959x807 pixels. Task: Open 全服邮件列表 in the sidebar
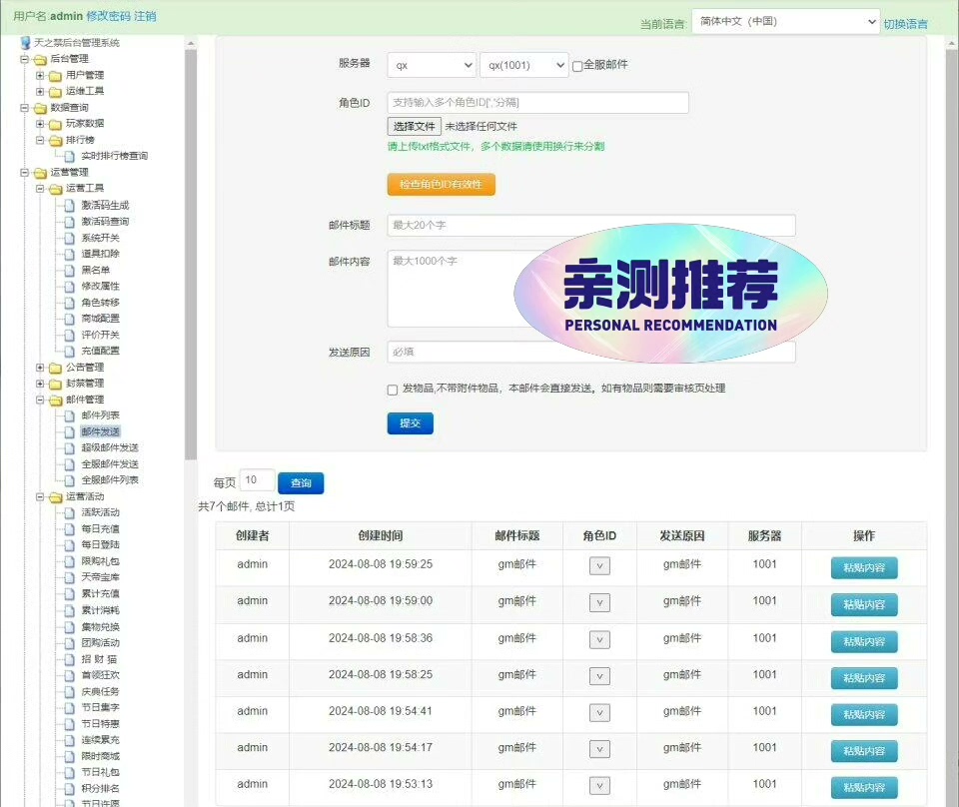click(x=110, y=480)
